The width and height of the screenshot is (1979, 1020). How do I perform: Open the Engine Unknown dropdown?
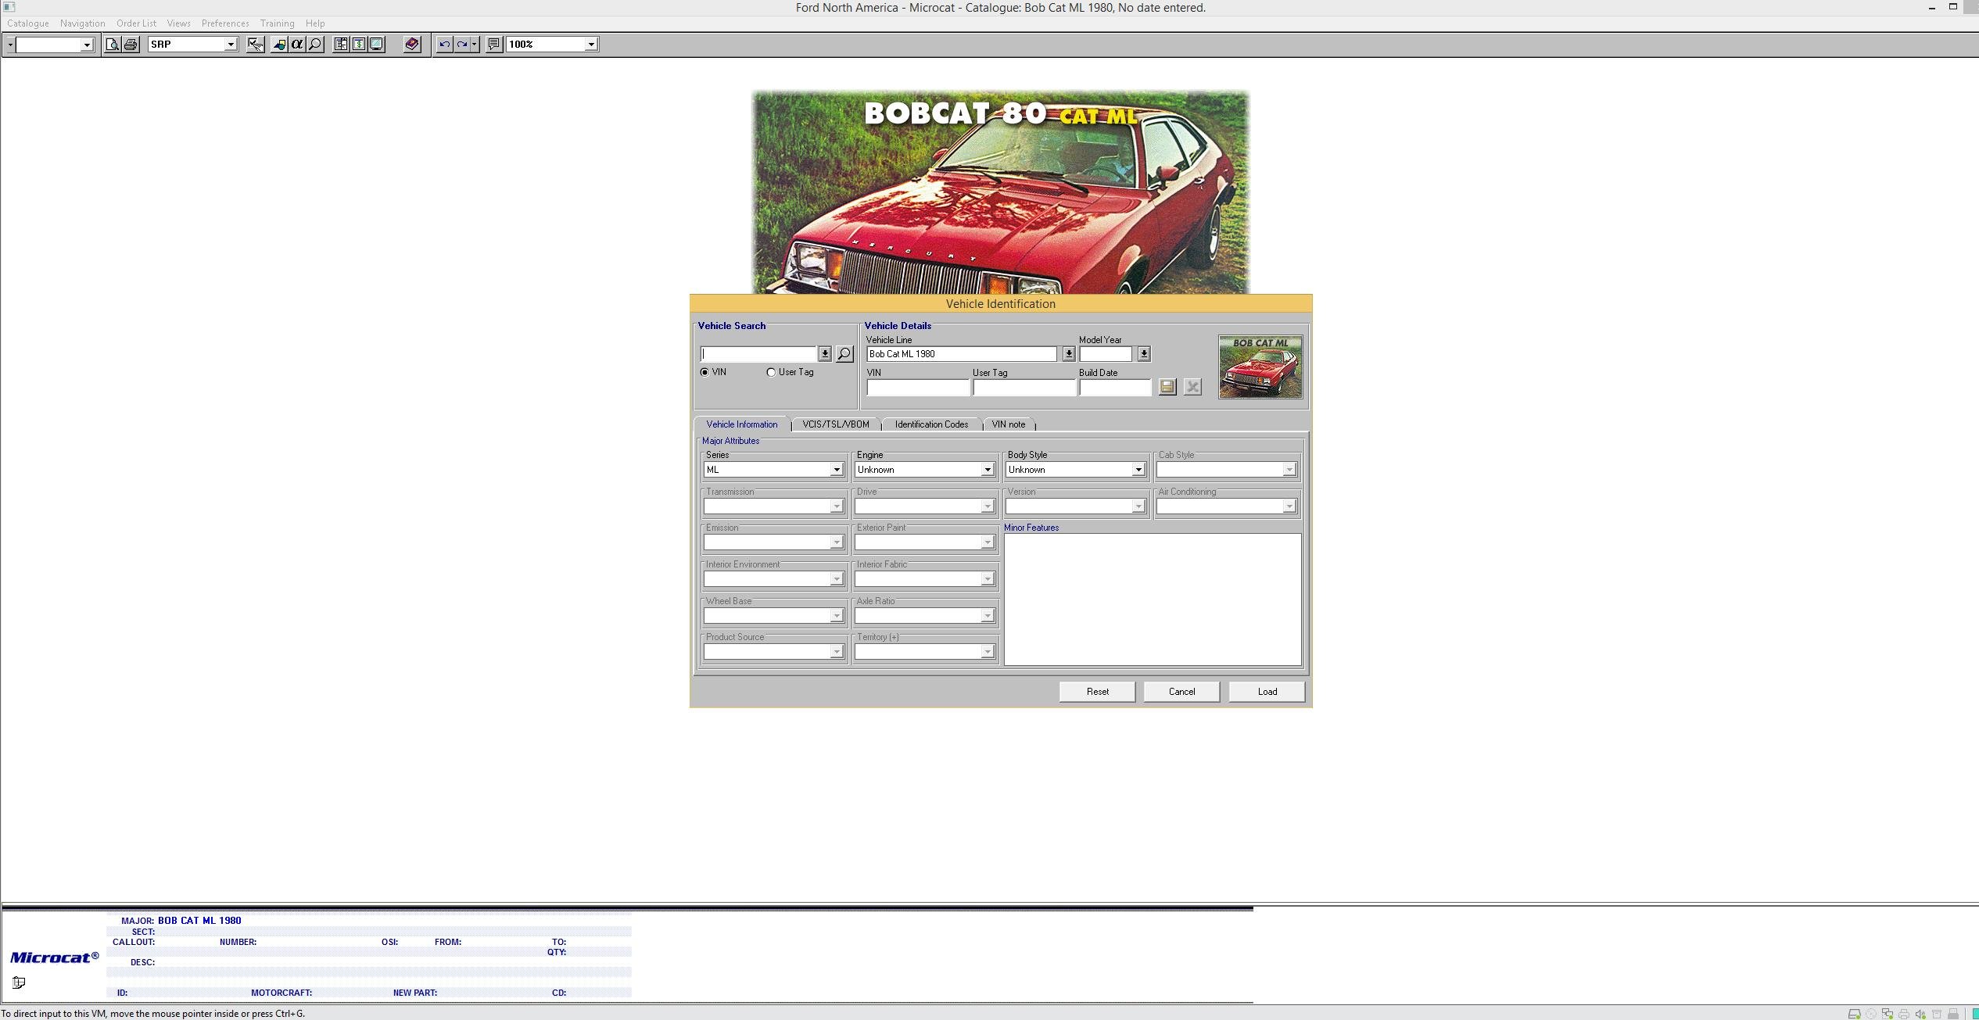pos(988,470)
